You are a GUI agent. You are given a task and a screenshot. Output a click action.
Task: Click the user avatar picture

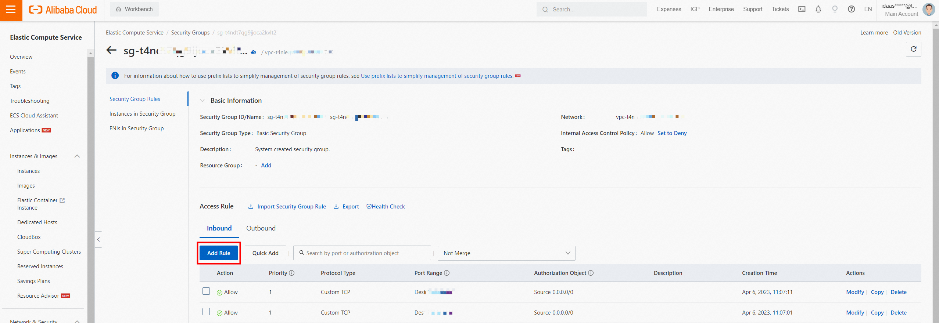[929, 10]
